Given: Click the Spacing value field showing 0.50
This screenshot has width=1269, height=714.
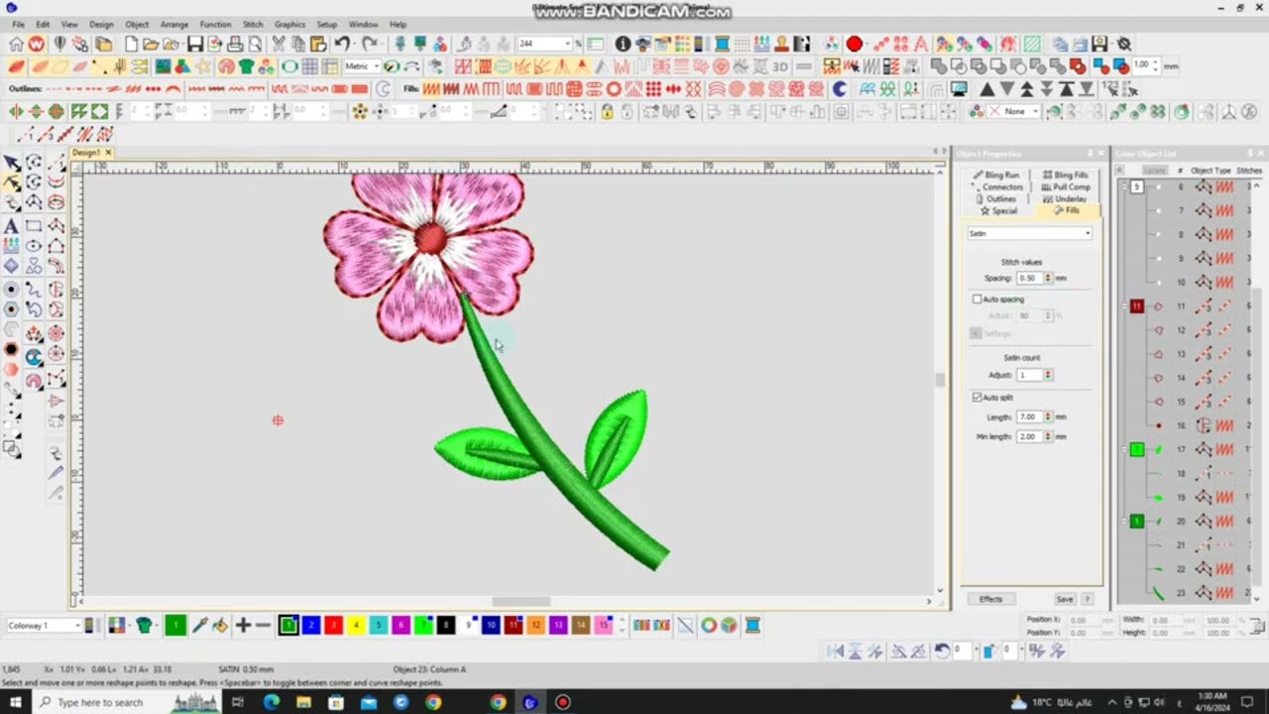Looking at the screenshot, I should 1029,279.
